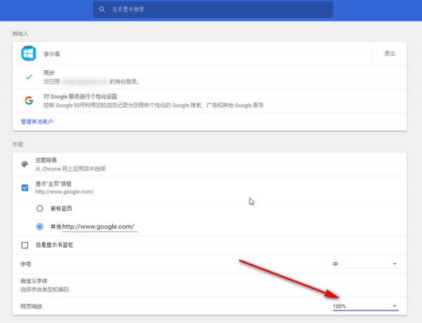Open the 管理其他用户 link
The height and width of the screenshot is (323, 422).
(37, 121)
